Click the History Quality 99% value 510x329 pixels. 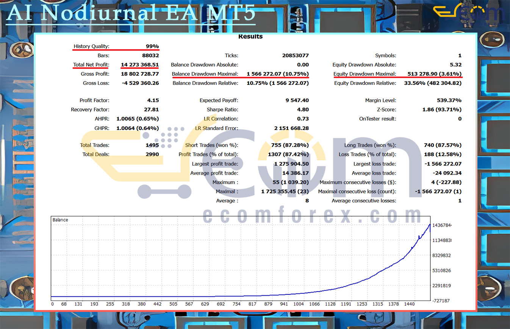[x=152, y=46]
